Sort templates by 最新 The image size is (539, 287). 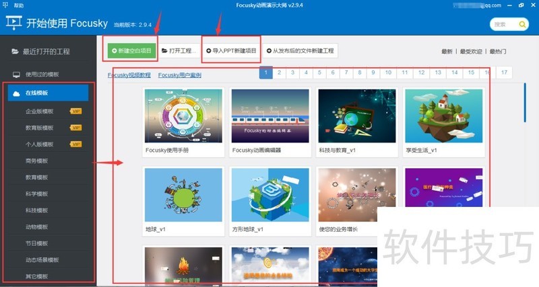(447, 52)
